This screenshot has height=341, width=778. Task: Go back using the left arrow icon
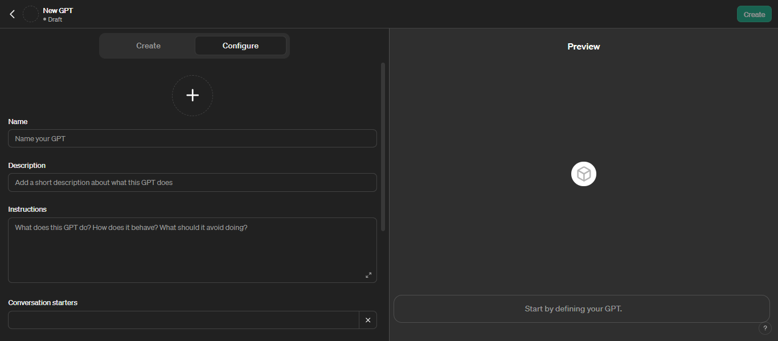coord(12,14)
